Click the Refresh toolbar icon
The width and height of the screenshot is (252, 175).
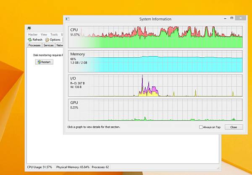30,40
